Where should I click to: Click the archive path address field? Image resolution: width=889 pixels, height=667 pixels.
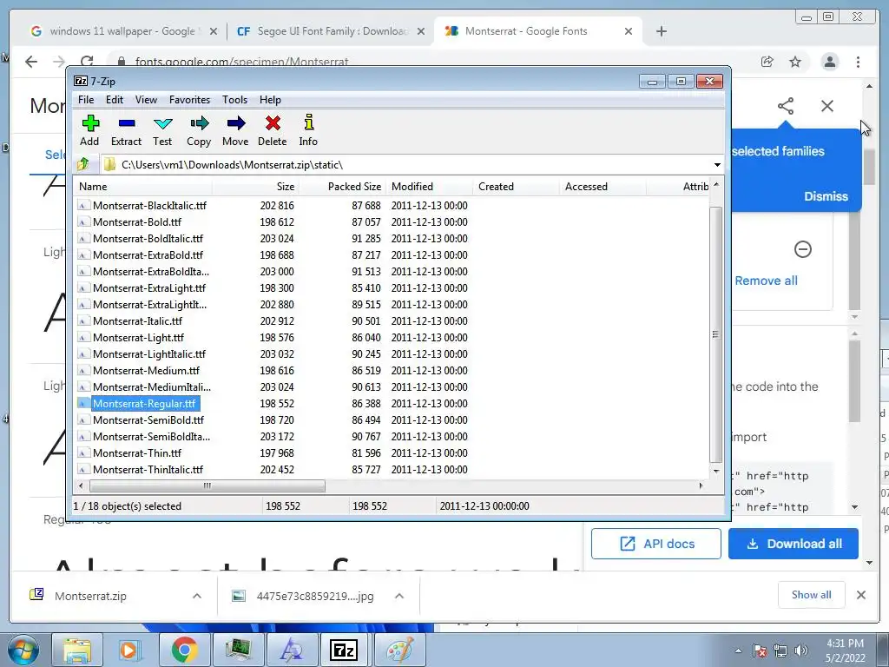pyautogui.click(x=405, y=165)
